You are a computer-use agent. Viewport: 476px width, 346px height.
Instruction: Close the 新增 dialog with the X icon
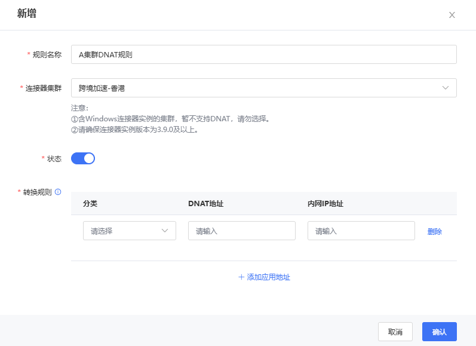(x=452, y=15)
